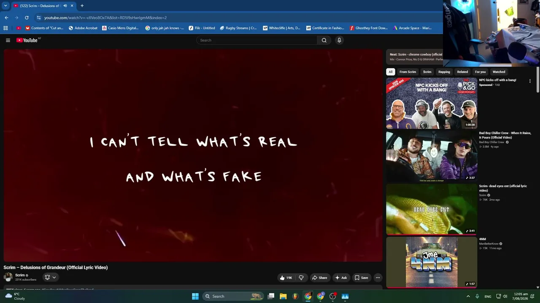This screenshot has width=540, height=303.
Task: Open the Ghosthey Font Download bookmark
Action: coord(369,28)
